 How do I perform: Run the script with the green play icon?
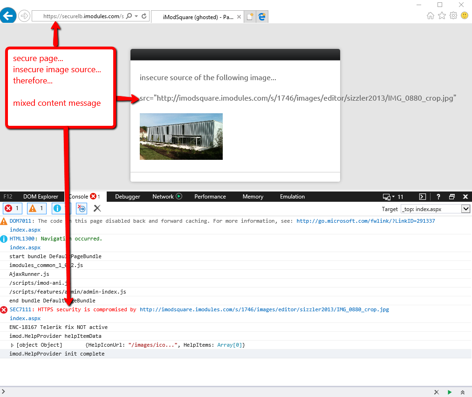coord(450,392)
